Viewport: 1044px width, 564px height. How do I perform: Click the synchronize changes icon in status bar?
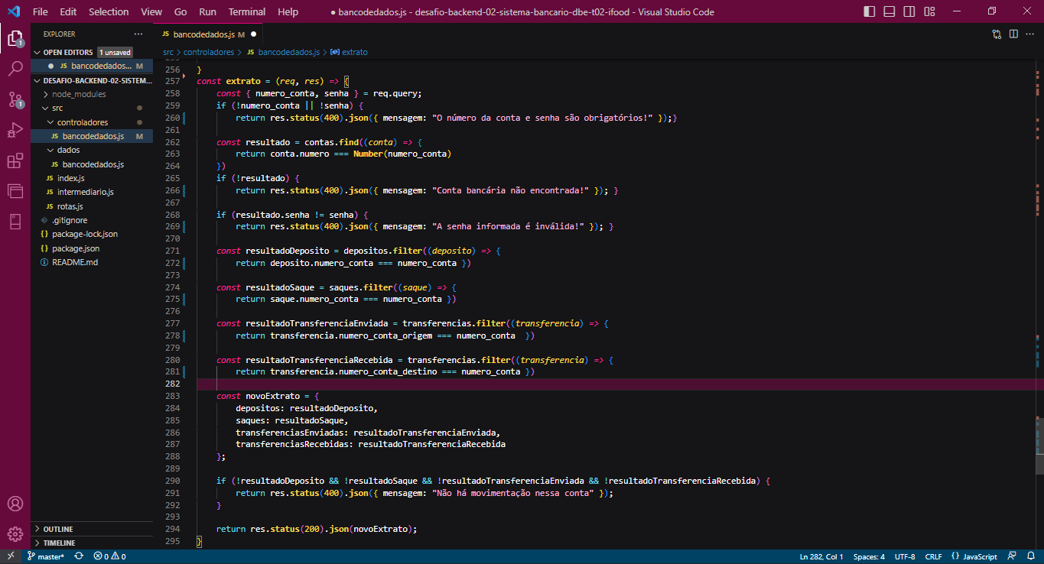79,556
